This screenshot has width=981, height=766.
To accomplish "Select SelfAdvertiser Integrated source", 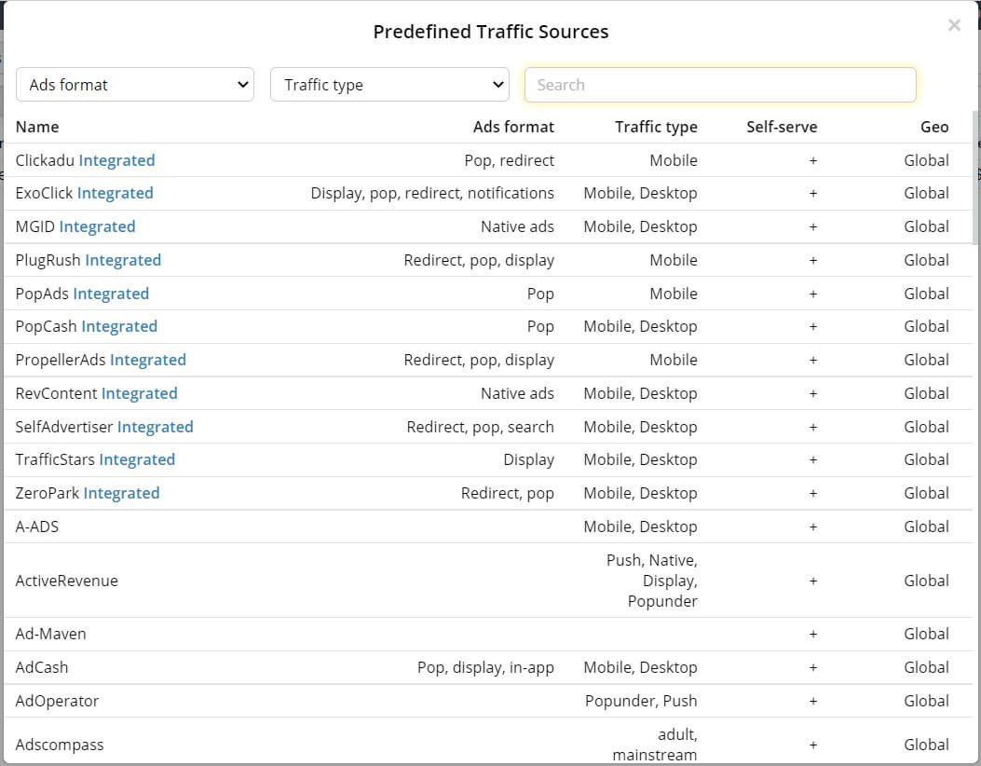I will click(104, 427).
